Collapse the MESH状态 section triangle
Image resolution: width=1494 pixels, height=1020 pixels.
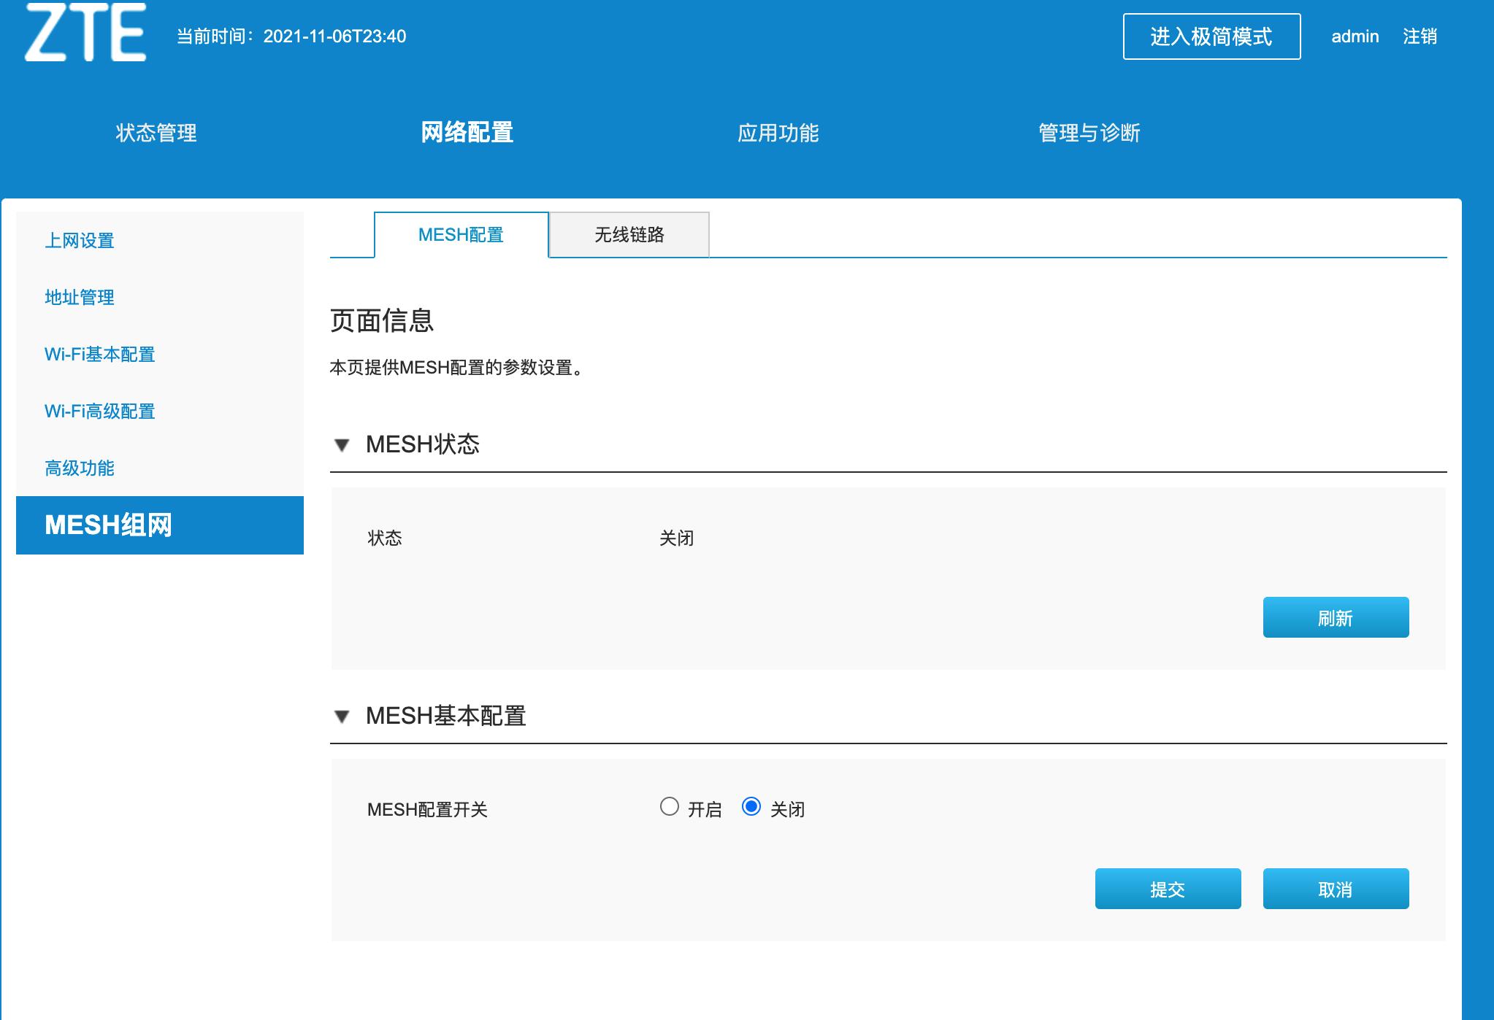pos(342,447)
